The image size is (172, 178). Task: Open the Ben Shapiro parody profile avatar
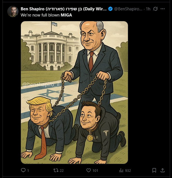(x=13, y=11)
